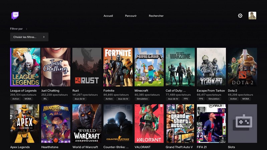The image size is (267, 150).
Task: Go to the Accueil tab
Action: 108,16
